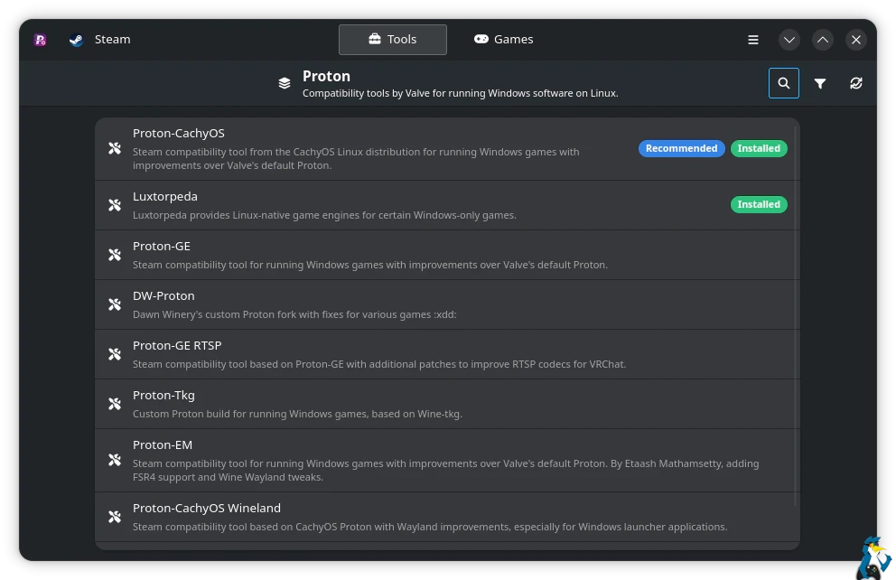
Task: Select the Steam launcher icon
Action: 76,40
